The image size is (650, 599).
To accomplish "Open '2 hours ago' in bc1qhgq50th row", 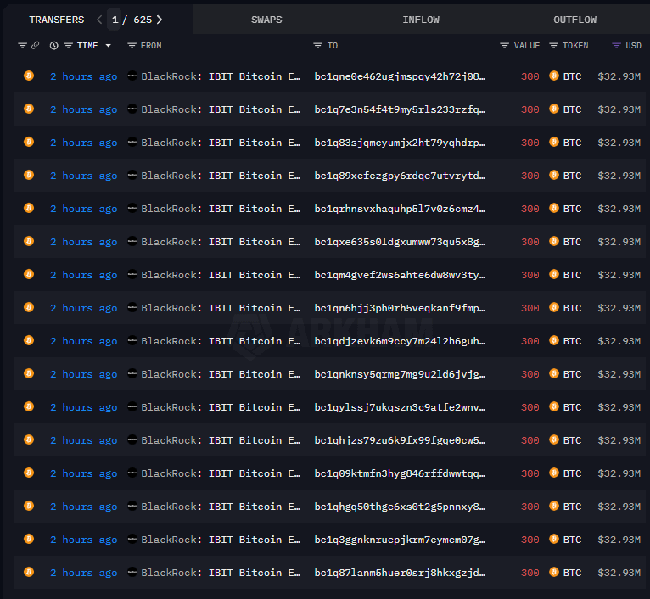I will (x=84, y=507).
